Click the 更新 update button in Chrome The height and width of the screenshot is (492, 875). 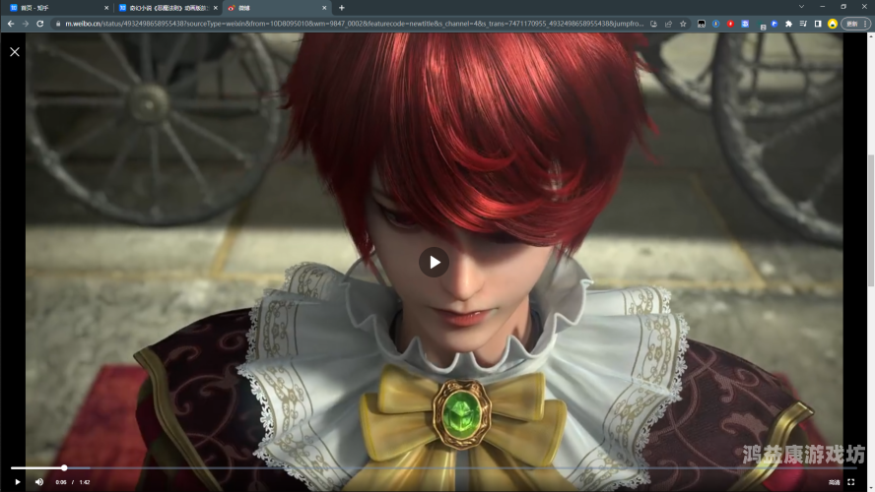[x=853, y=24]
